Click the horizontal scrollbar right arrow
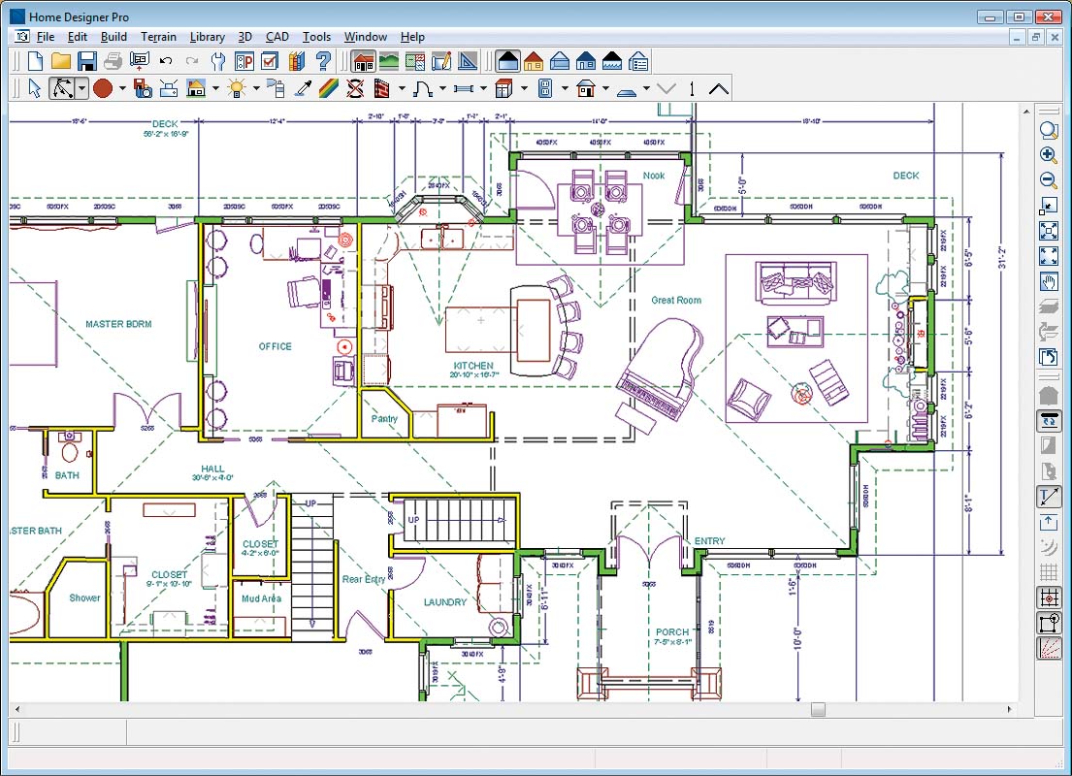Viewport: 1072px width, 776px height. click(x=1010, y=710)
